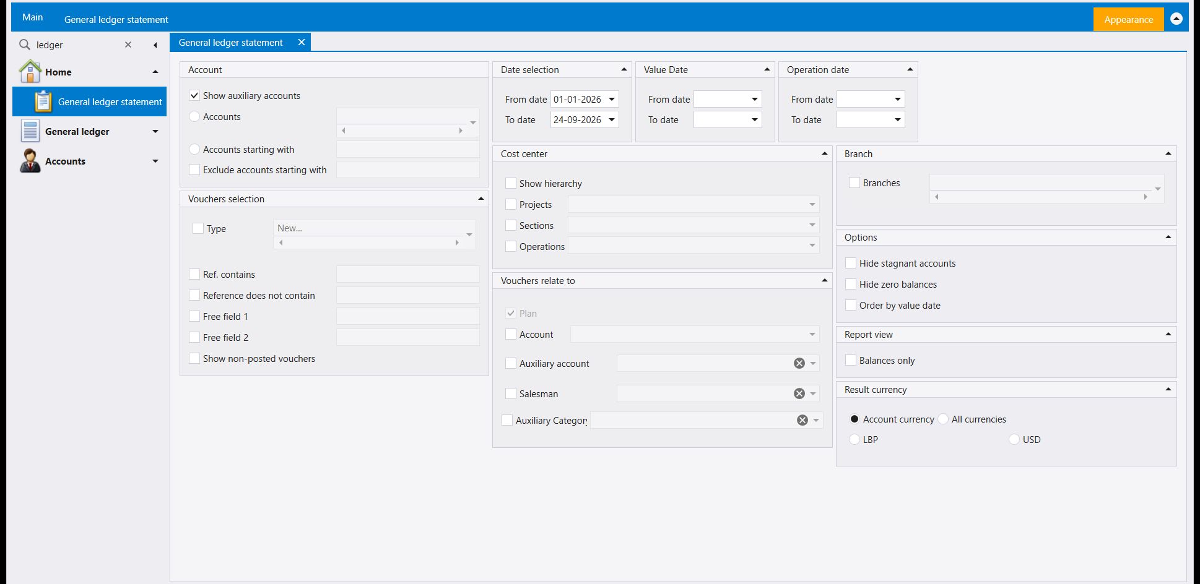Click the Appearance button

pos(1128,19)
